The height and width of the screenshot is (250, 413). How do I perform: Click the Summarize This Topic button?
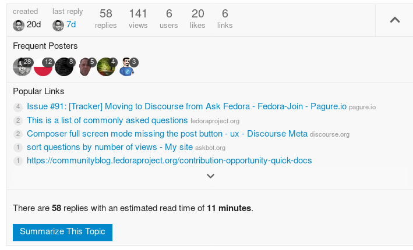62,231
